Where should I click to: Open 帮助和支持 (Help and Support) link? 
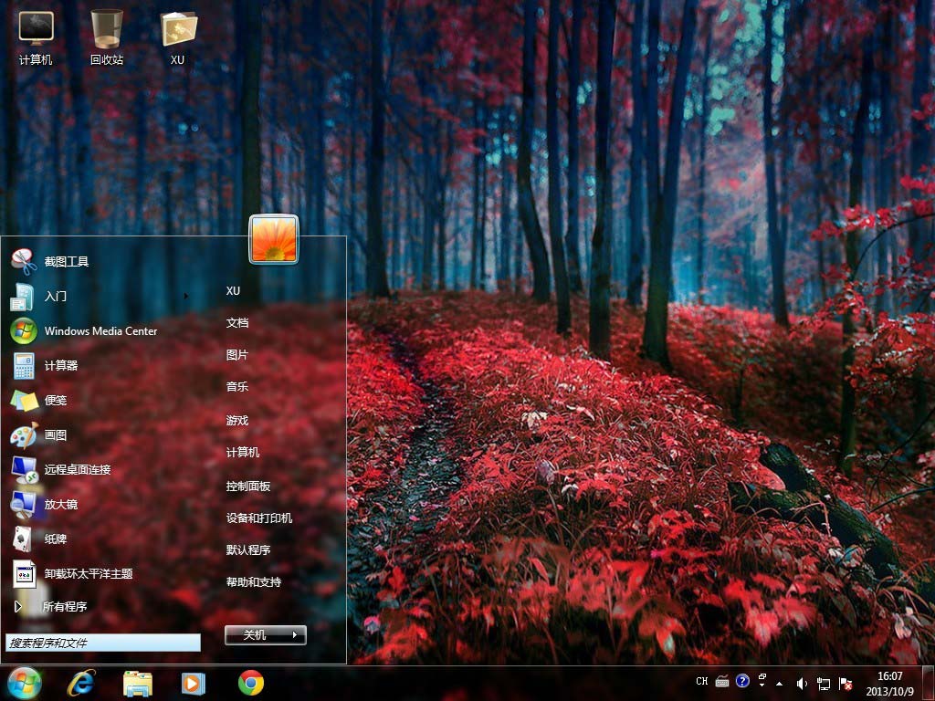pos(254,582)
